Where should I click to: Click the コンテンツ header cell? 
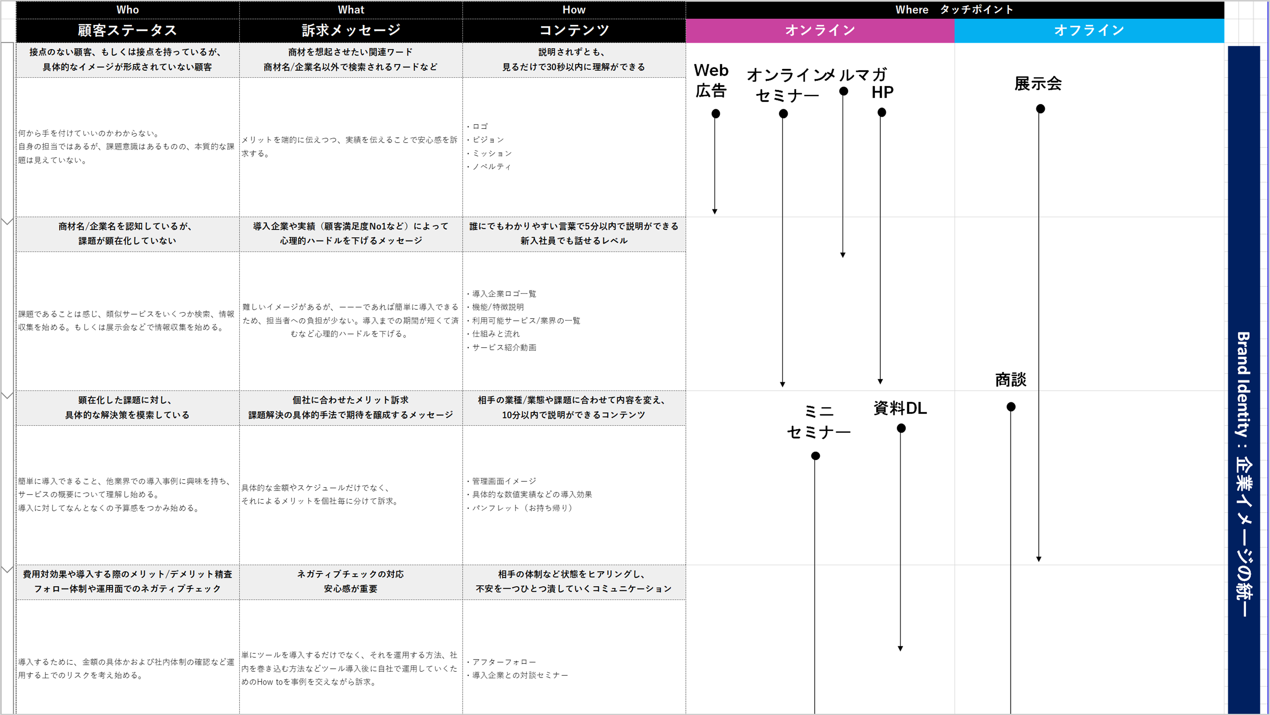click(574, 31)
